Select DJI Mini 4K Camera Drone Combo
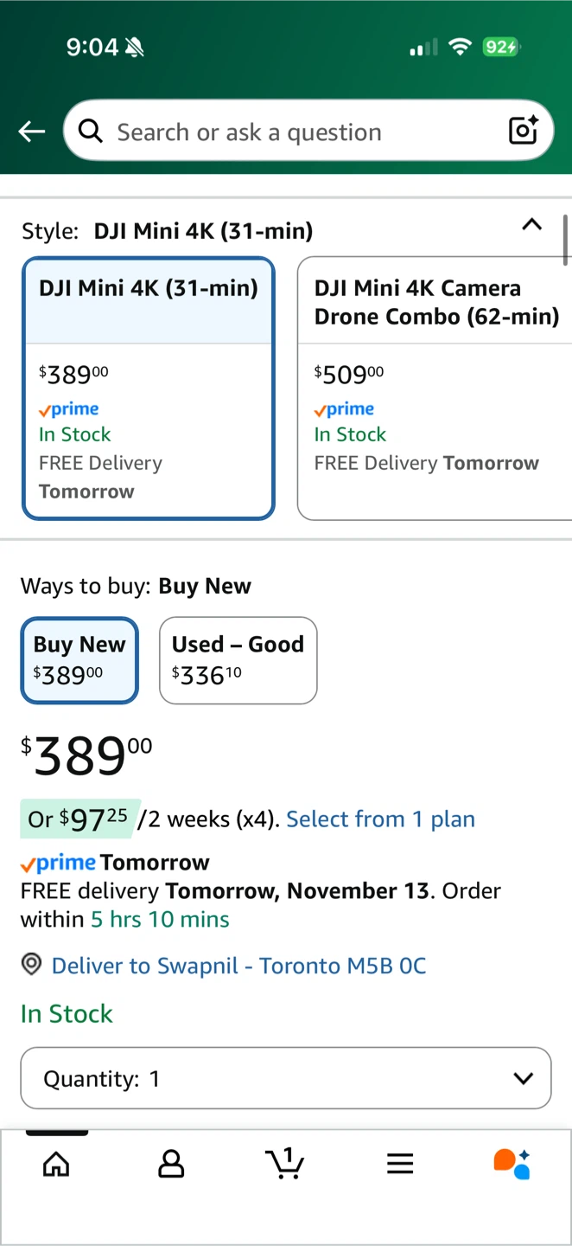 tap(435, 389)
